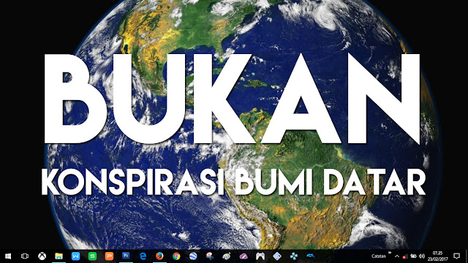
Task: Open the Action Center notifications icon
Action: [x=456, y=256]
